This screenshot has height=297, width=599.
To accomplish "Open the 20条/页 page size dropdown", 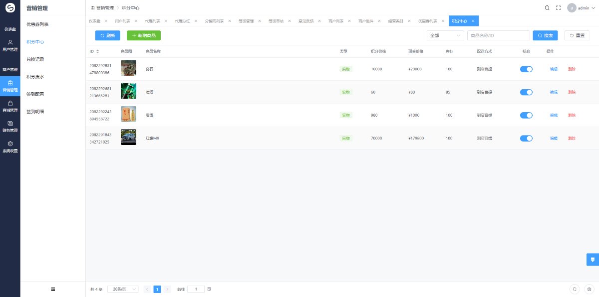I will click(x=123, y=289).
